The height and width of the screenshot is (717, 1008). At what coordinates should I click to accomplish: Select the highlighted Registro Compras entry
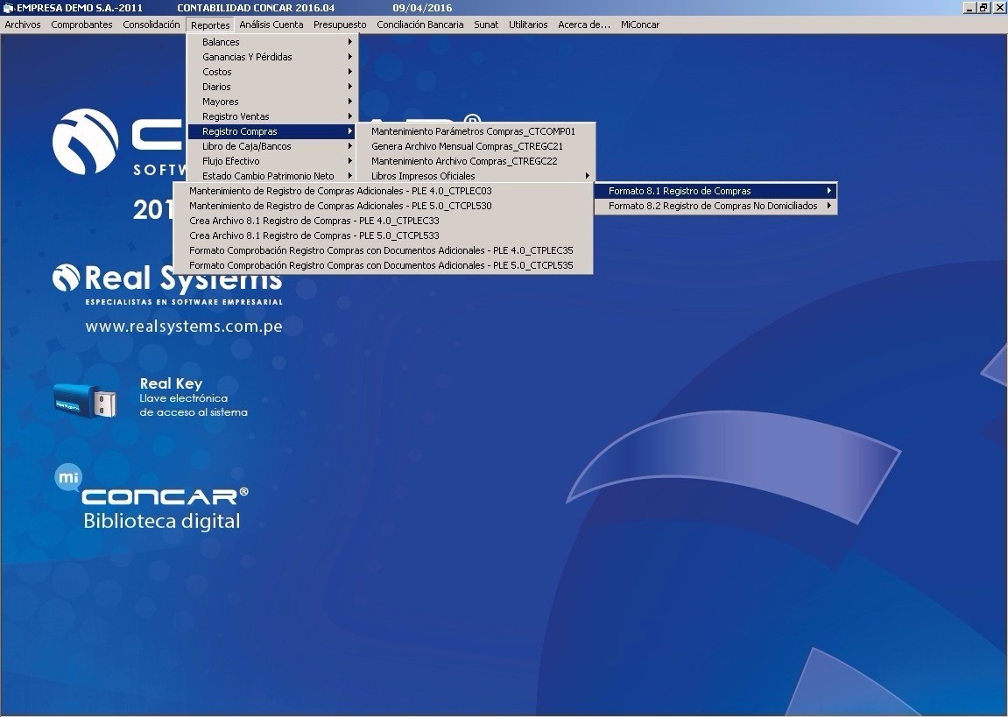point(272,131)
